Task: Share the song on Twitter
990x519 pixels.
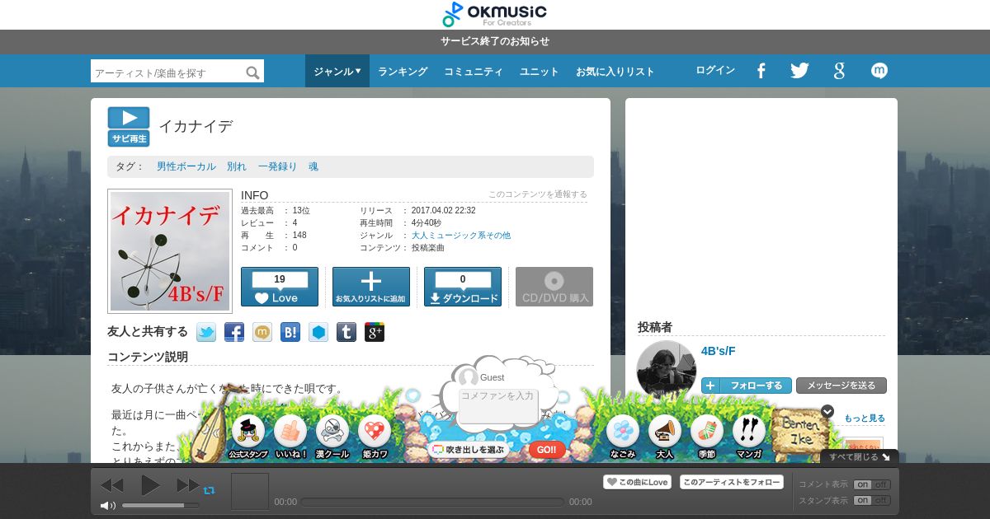Action: pos(206,332)
